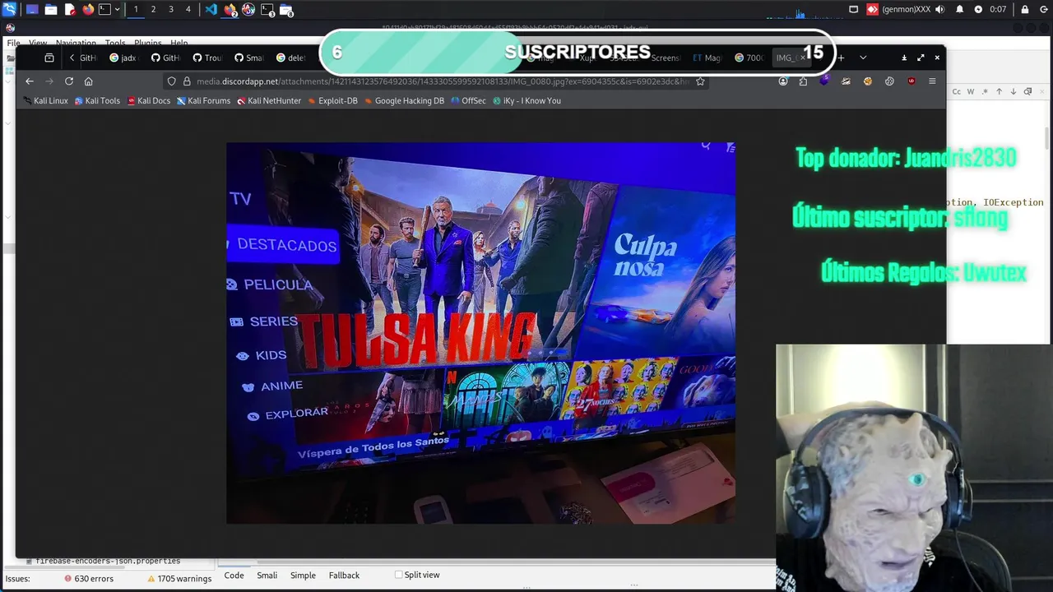Go to the Firefox home page

89,81
